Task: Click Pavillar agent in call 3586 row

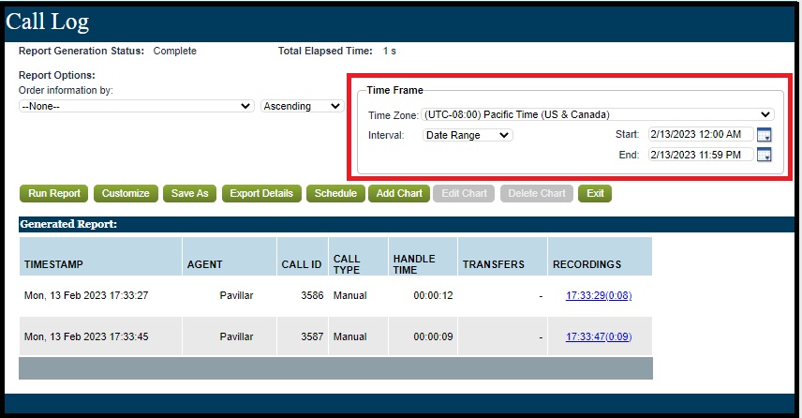Action: 236,295
